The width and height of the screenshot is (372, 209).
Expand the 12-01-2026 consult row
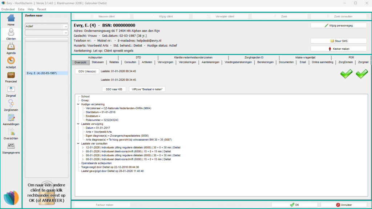[x=83, y=148]
